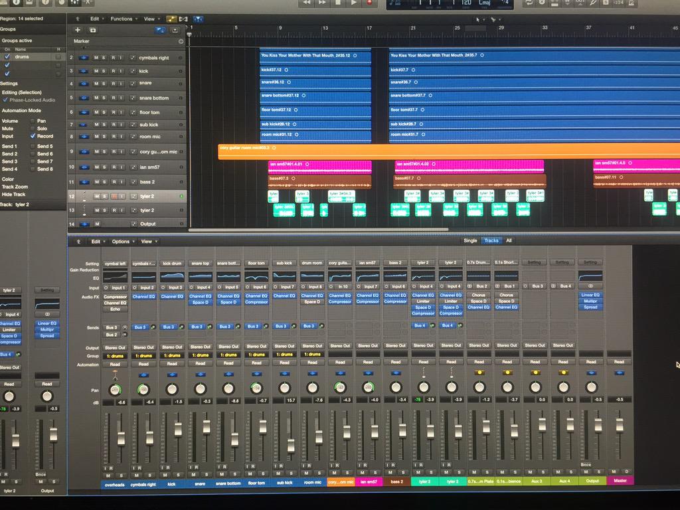Click the Rewind transport button
Viewport: 680px width, 510px height.
click(306, 2)
